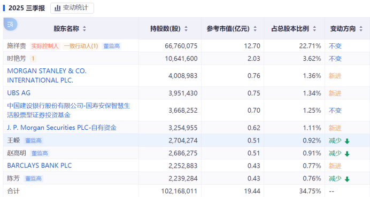Screen dimensions: 370x197
Task: Click market value 2.03
Action: coord(253,59)
